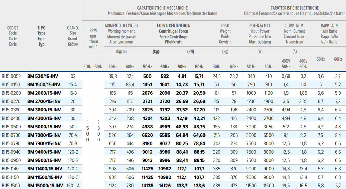
Task: Click type BM 1500/15-INV
Action: click(44, 85)
